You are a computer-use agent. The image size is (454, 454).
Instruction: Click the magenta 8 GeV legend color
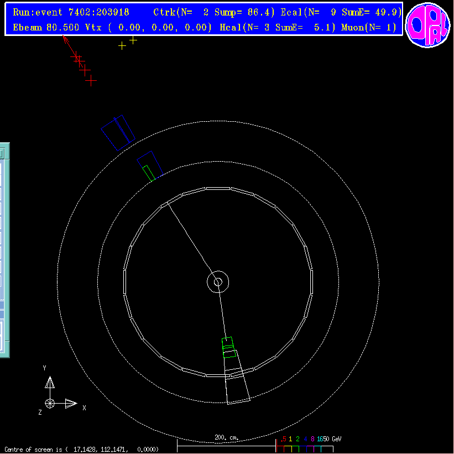pos(312,439)
